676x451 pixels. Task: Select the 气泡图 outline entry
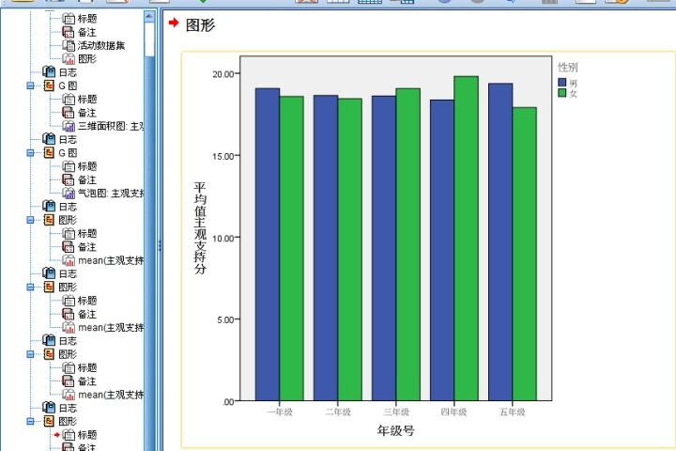point(111,194)
